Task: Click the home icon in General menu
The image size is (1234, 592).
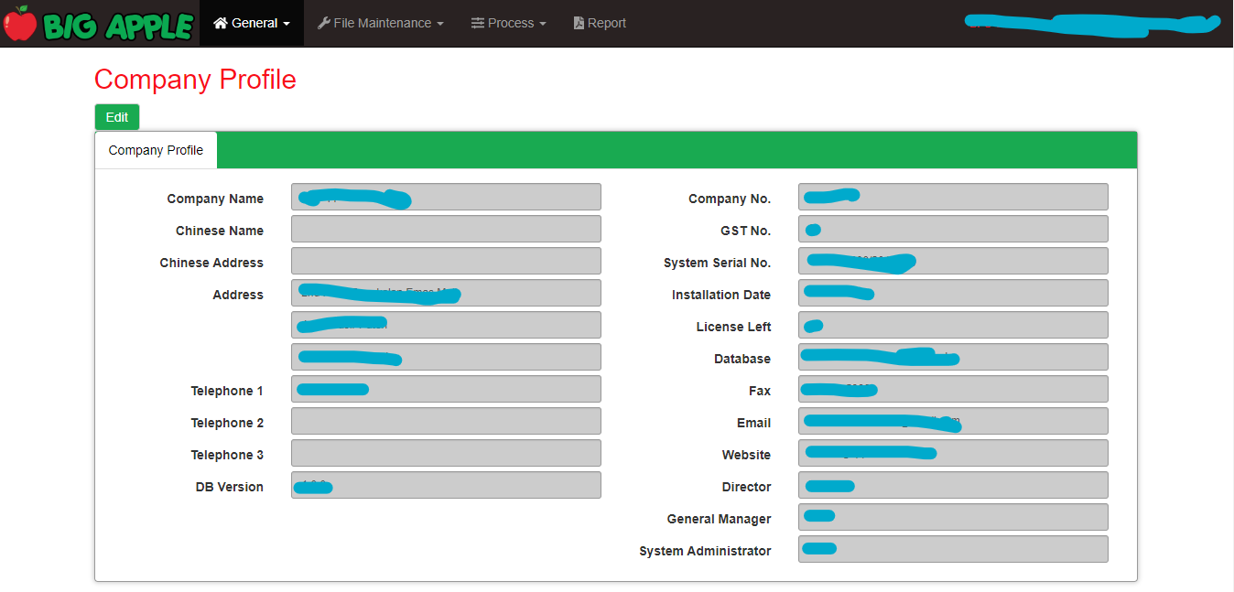Action: pos(221,23)
